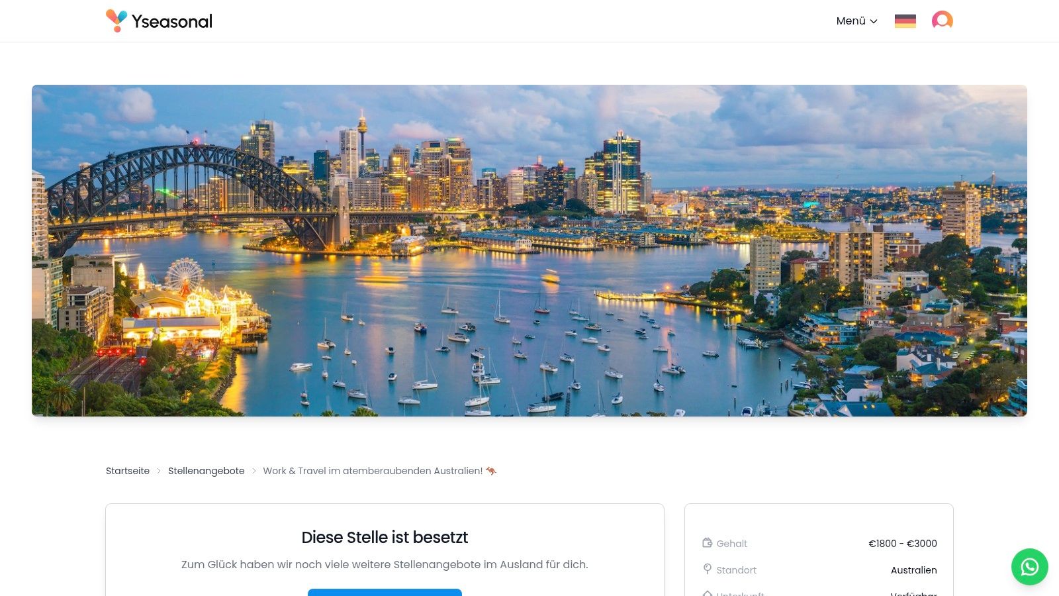Click the wallet icon beside Gehalt
This screenshot has height=596, width=1059.
(707, 543)
